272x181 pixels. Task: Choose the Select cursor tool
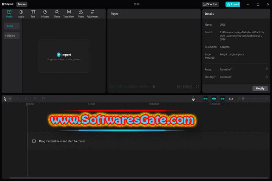coord(5,99)
